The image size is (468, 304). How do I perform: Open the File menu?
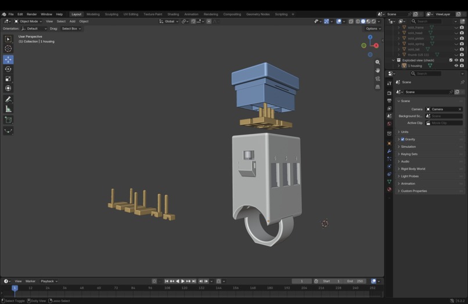pyautogui.click(x=11, y=15)
